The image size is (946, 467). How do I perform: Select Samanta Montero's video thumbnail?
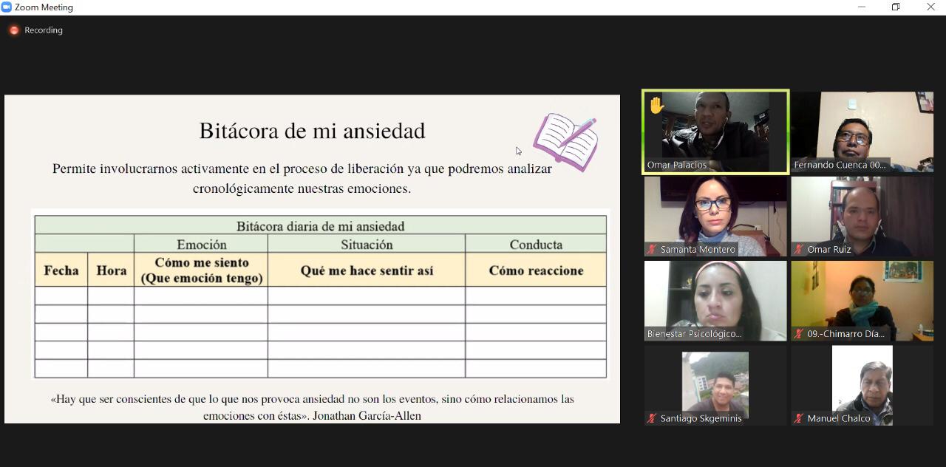coord(715,216)
